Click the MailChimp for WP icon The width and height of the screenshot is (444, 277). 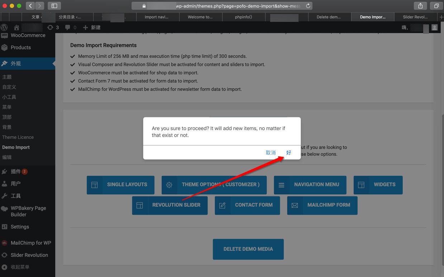[x=4, y=243]
